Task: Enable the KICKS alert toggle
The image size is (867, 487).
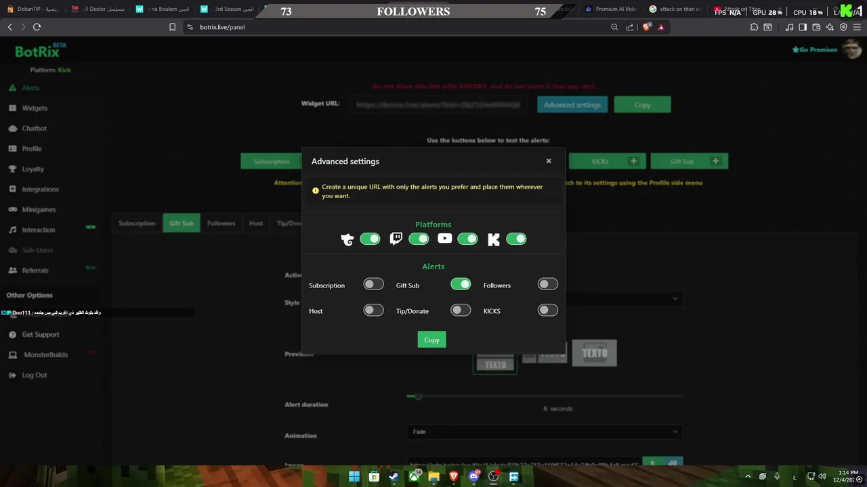Action: click(548, 310)
